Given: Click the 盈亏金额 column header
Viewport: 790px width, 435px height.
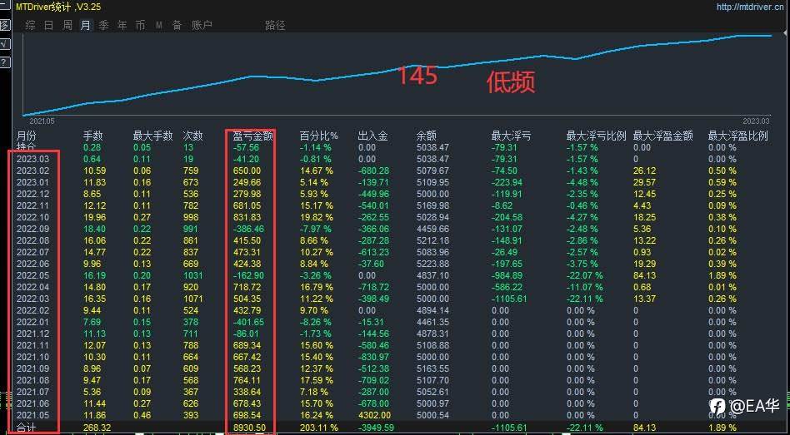Looking at the screenshot, I should pyautogui.click(x=253, y=136).
